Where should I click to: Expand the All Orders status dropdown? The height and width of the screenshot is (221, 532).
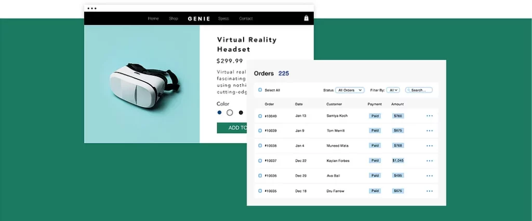[x=350, y=90]
